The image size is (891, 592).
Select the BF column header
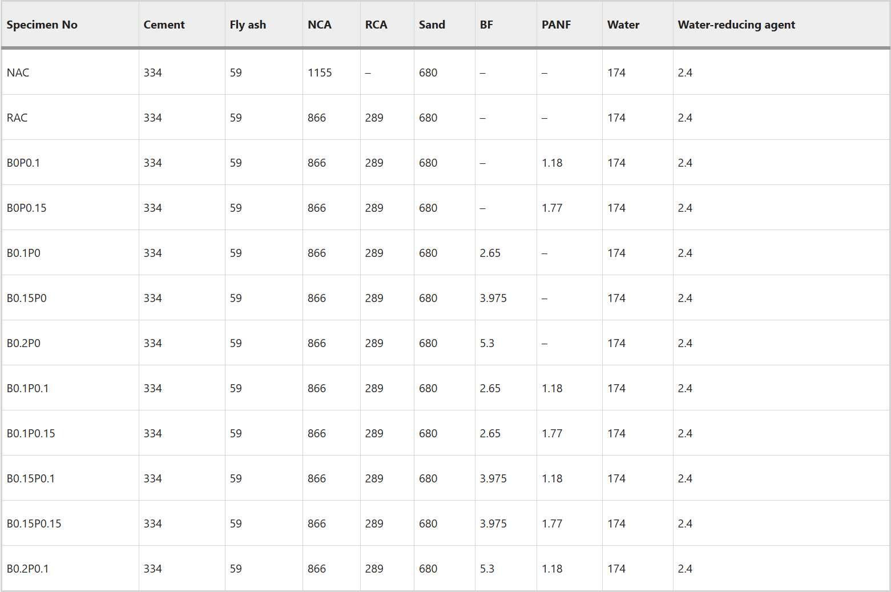pos(486,25)
